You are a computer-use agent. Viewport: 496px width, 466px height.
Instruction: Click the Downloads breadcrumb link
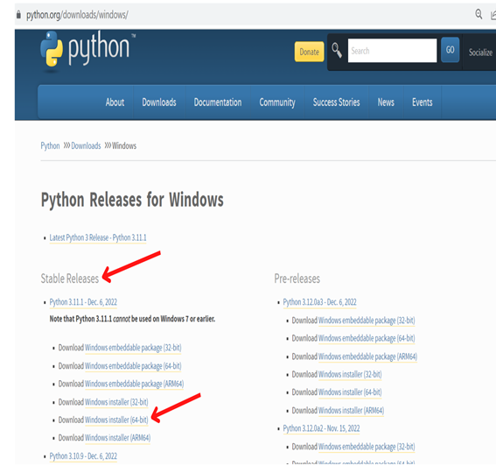pyautogui.click(x=86, y=145)
